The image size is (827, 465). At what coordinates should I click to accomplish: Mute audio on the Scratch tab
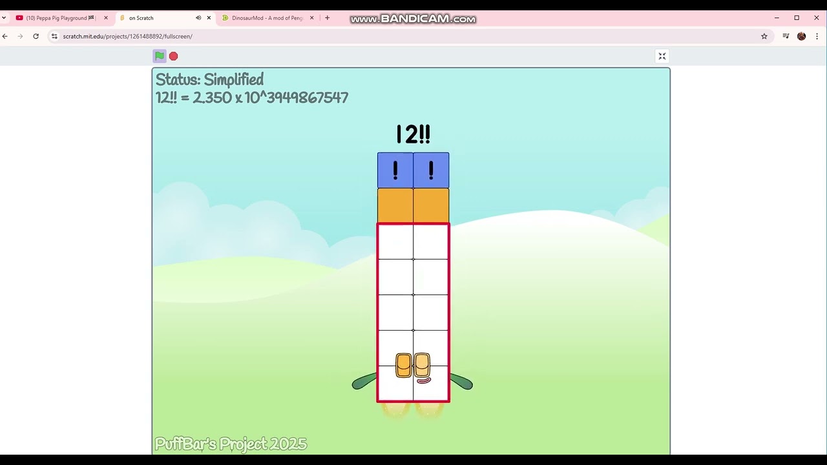198,18
